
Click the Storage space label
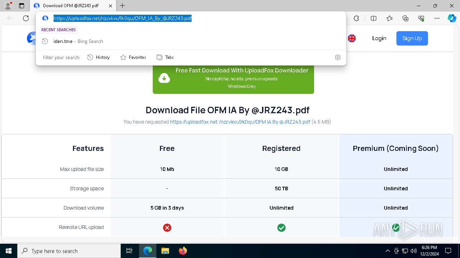pos(87,188)
